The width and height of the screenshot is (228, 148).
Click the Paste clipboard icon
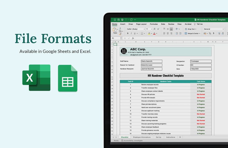click(115, 30)
